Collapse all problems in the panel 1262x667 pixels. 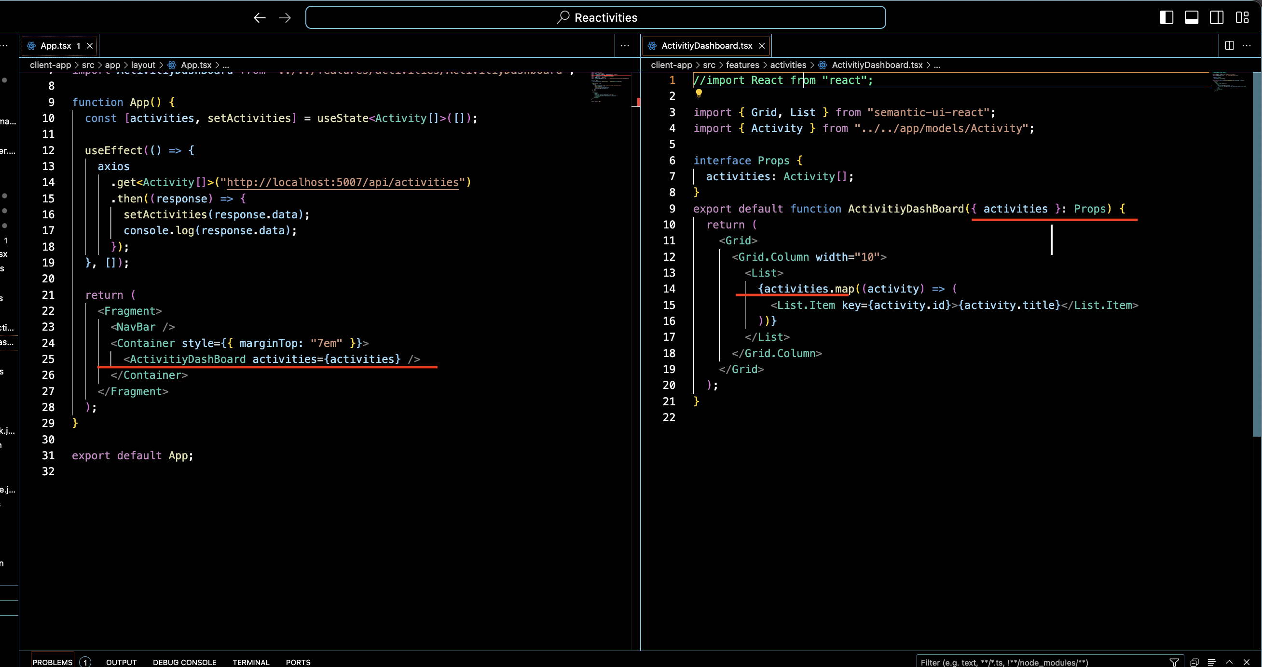(x=1194, y=662)
